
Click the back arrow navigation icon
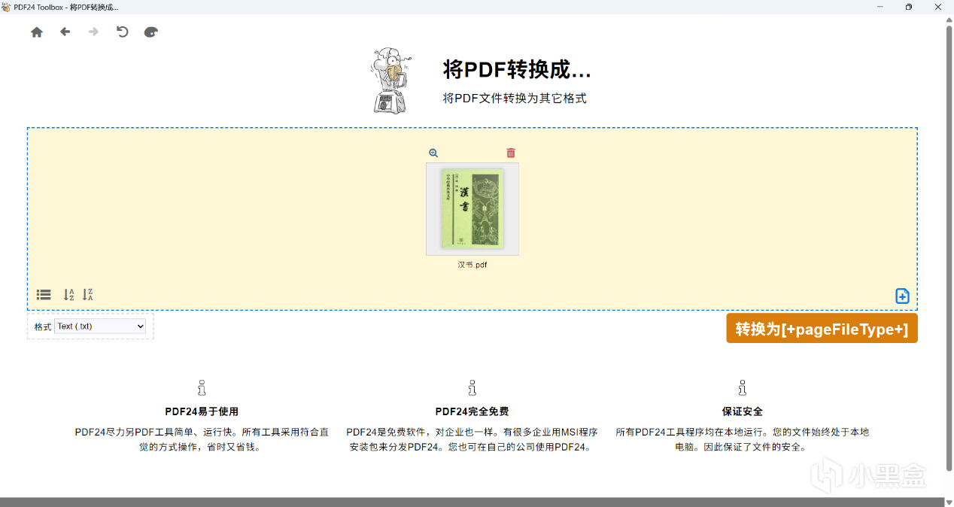(x=65, y=32)
